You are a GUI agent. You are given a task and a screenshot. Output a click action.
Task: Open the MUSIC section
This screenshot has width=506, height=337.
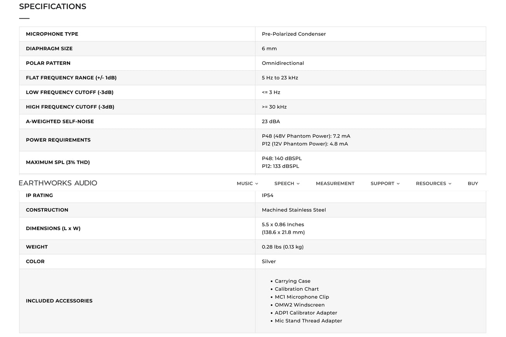244,183
